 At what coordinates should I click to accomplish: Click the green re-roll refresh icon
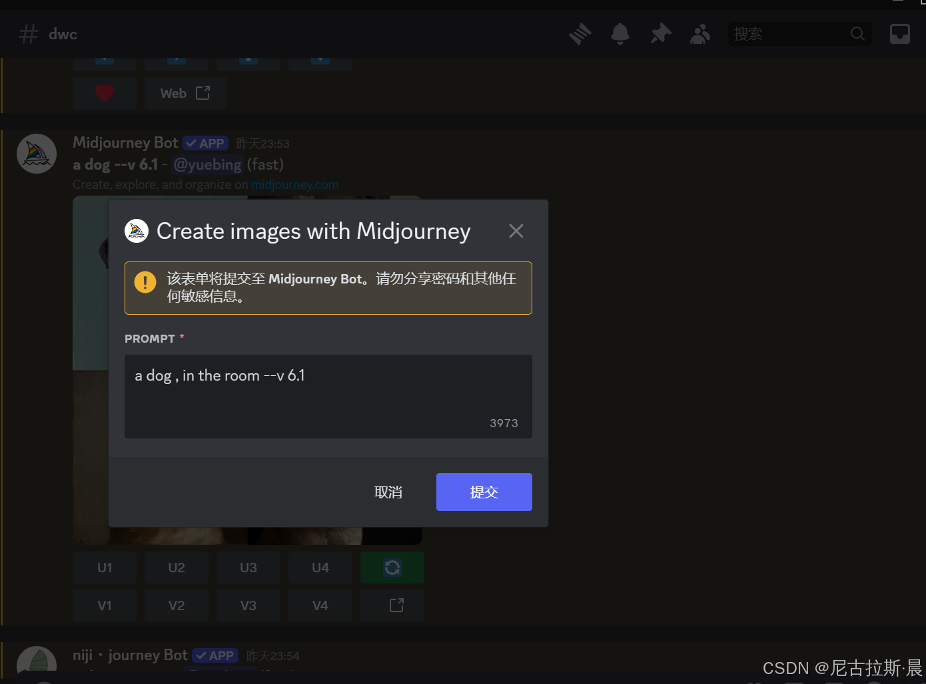392,568
